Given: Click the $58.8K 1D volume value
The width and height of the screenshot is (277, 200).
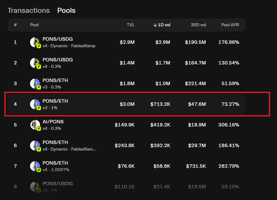Looking at the screenshot, I should [x=162, y=166].
